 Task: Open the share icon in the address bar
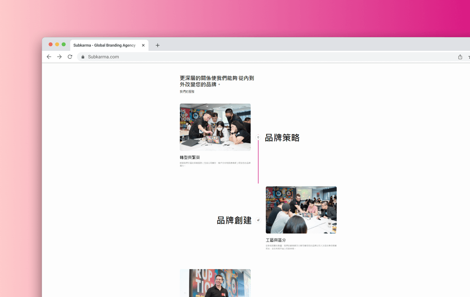pos(460,57)
